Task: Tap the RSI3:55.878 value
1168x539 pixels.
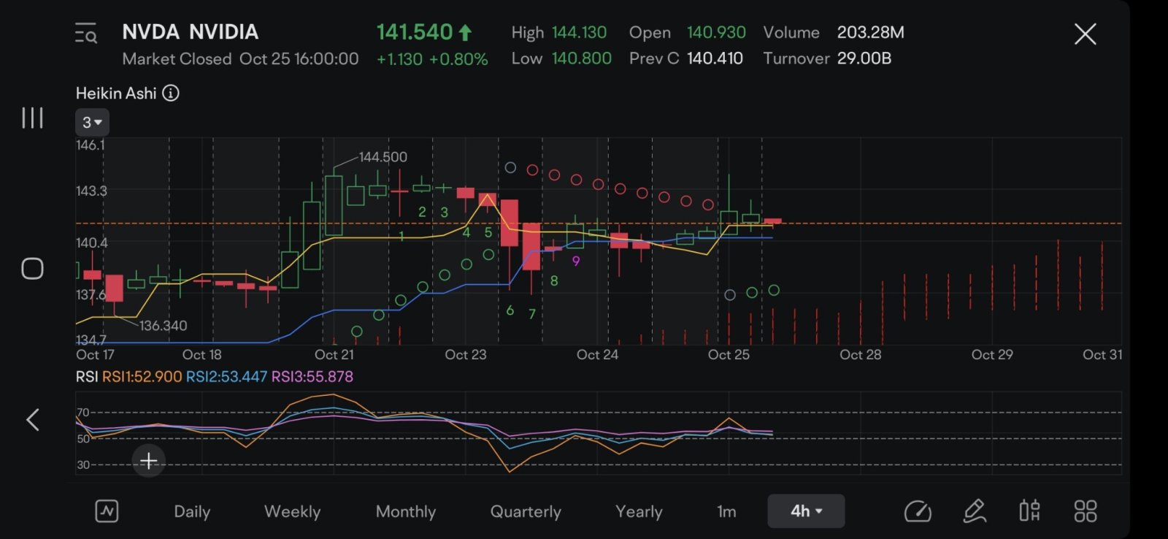Action: pos(312,377)
